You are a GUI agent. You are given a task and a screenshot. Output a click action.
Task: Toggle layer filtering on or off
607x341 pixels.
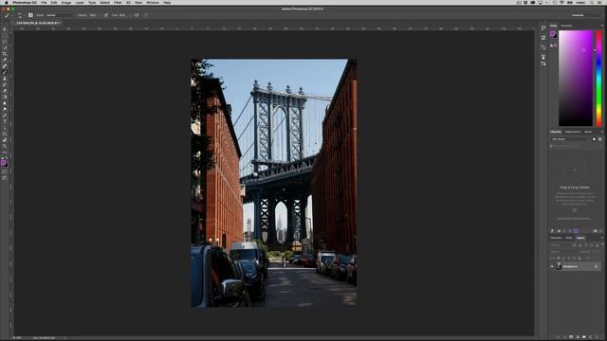click(602, 244)
